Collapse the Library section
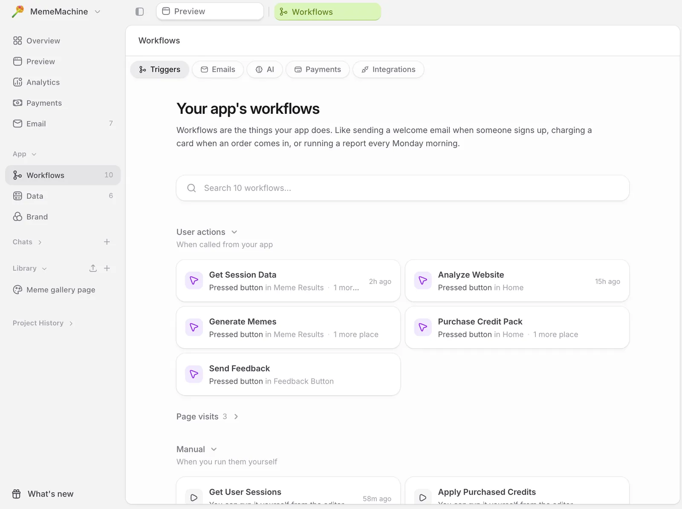682x509 pixels. pos(29,269)
